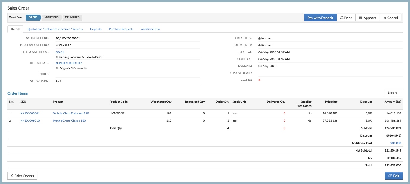Open the Export dropdown
Image resolution: width=410 pixels, height=184 pixels.
[x=394, y=93]
